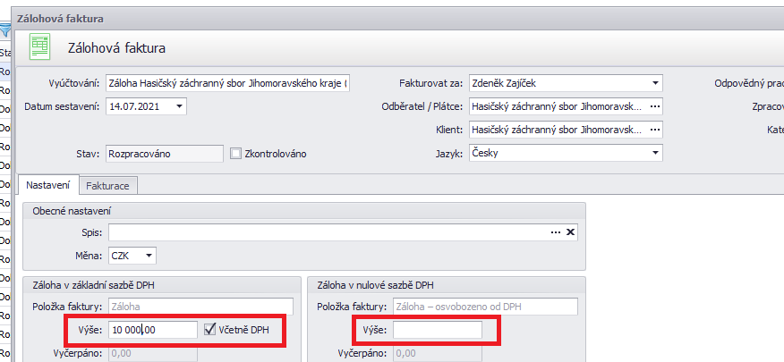Click the Vyúčtování text field
784x362 pixels.
click(x=227, y=83)
